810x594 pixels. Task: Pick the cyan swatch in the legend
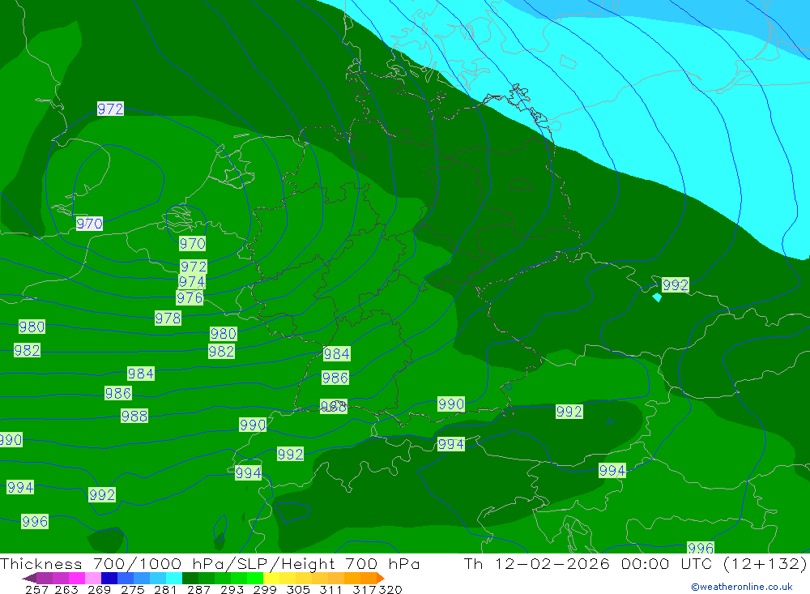click(174, 578)
